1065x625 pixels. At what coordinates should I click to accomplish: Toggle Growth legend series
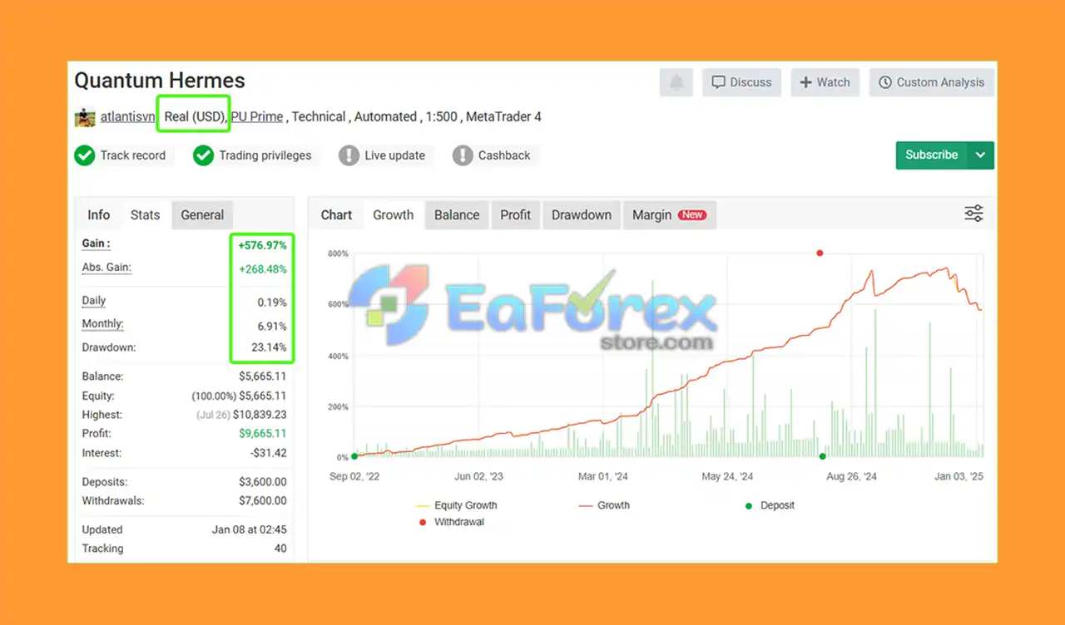coord(604,505)
